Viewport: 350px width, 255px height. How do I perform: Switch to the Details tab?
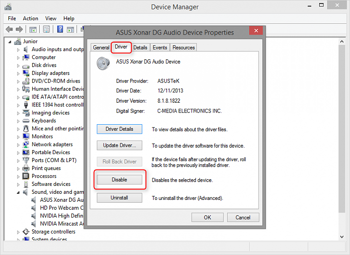tap(140, 48)
